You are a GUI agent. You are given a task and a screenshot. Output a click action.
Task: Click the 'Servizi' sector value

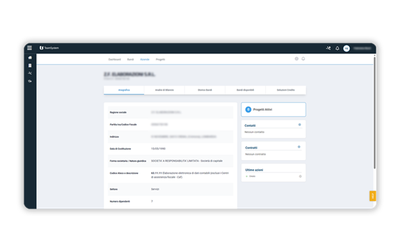pos(155,189)
